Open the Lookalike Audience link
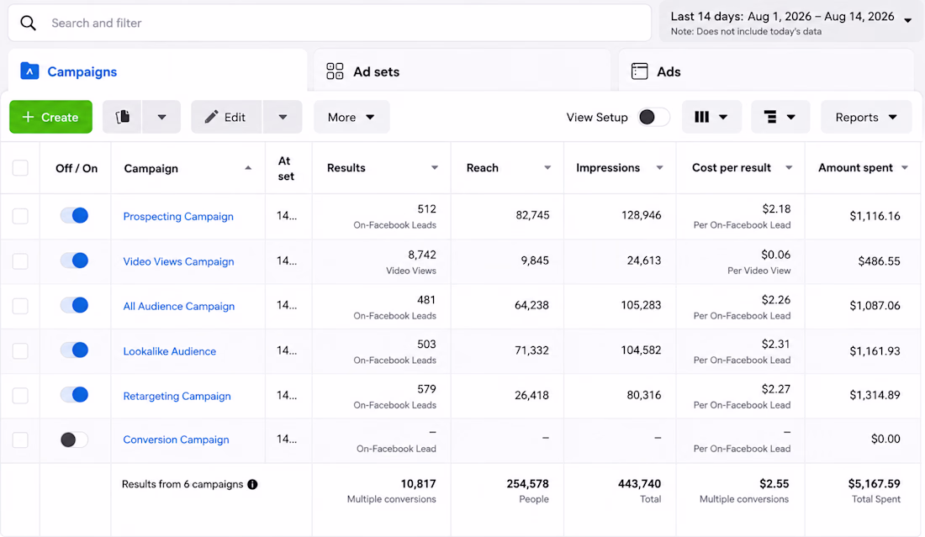This screenshot has width=925, height=537. [x=169, y=351]
